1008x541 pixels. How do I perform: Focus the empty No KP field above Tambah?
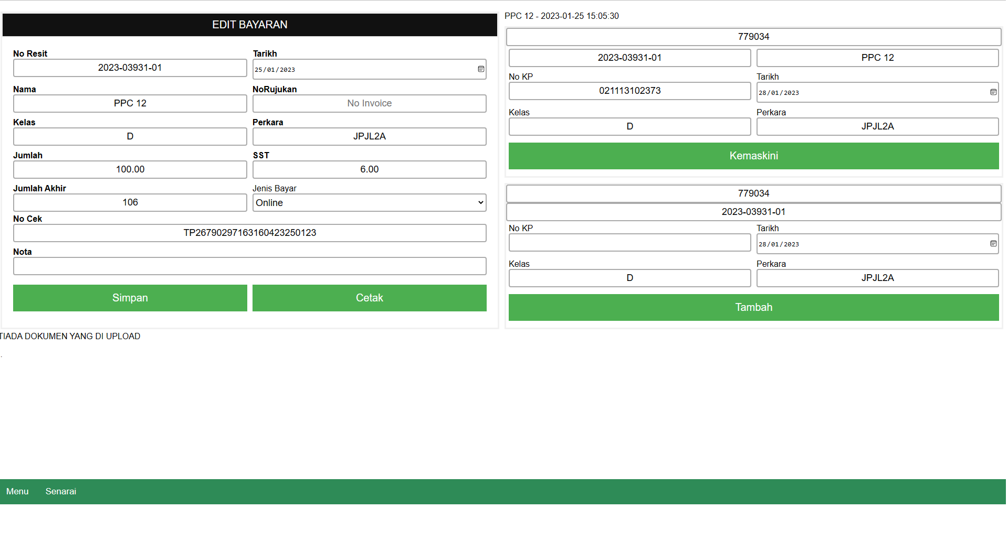pyautogui.click(x=629, y=243)
